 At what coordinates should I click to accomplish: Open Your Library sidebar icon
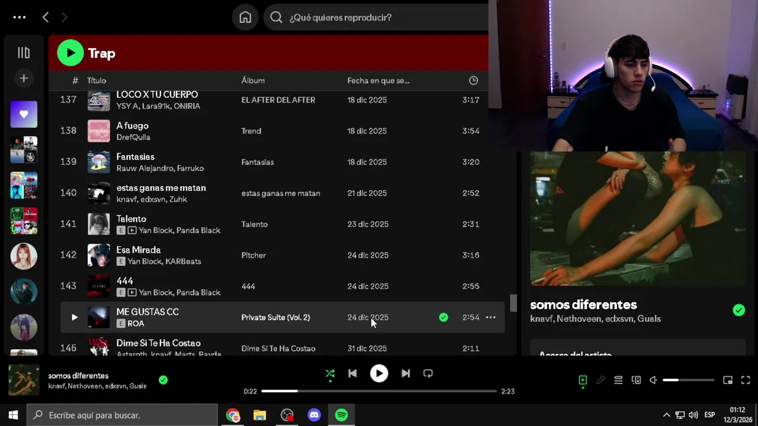click(x=24, y=53)
